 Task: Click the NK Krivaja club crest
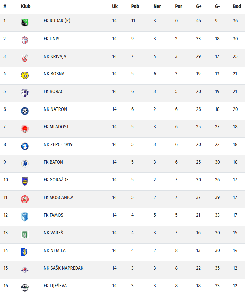(25, 58)
